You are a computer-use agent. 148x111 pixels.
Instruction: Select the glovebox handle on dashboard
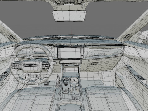(95, 64)
